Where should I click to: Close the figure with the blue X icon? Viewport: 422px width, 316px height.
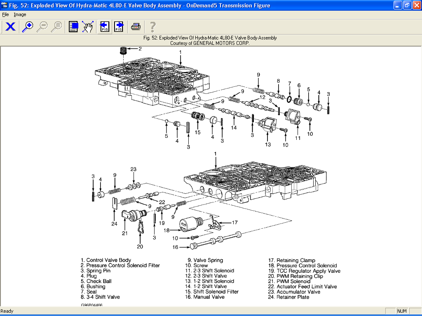click(x=10, y=27)
